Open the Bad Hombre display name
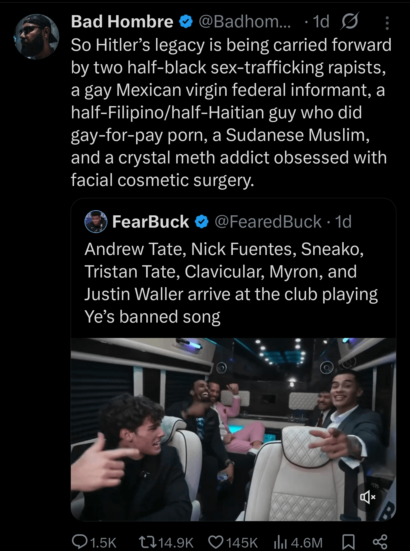Viewport: 410px width, 551px height. pos(122,22)
